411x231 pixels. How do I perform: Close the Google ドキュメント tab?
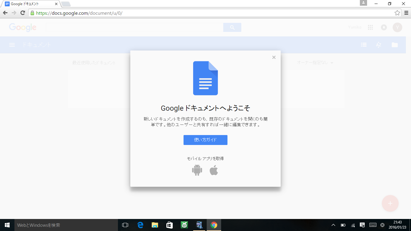56,4
